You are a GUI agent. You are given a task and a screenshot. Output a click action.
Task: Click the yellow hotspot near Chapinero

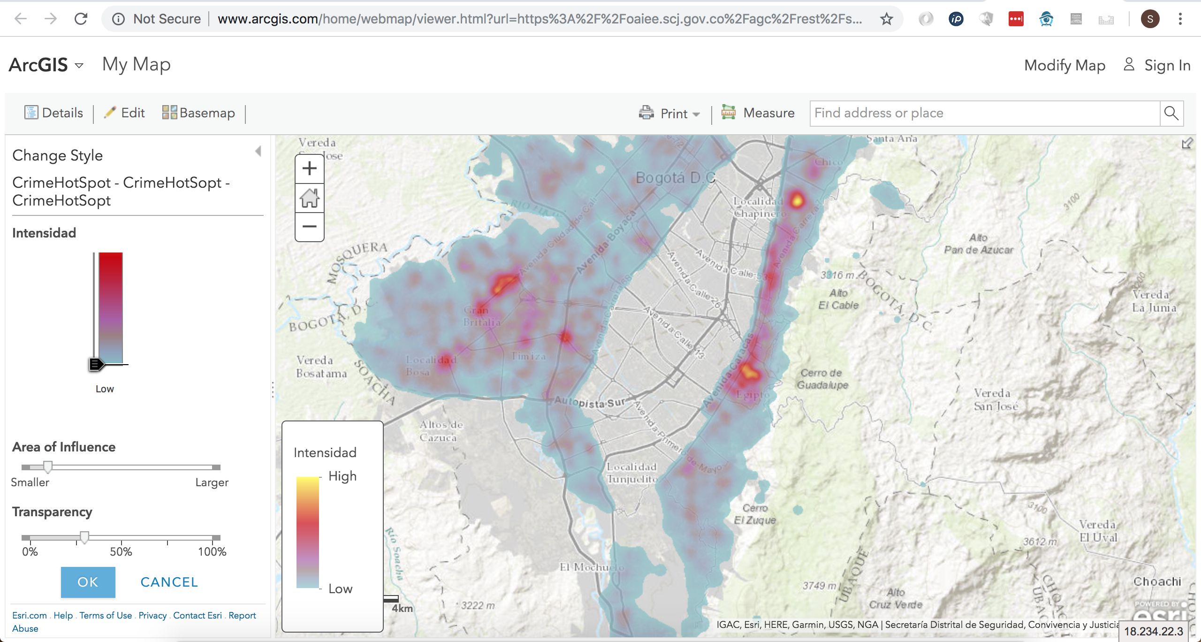[x=797, y=200]
